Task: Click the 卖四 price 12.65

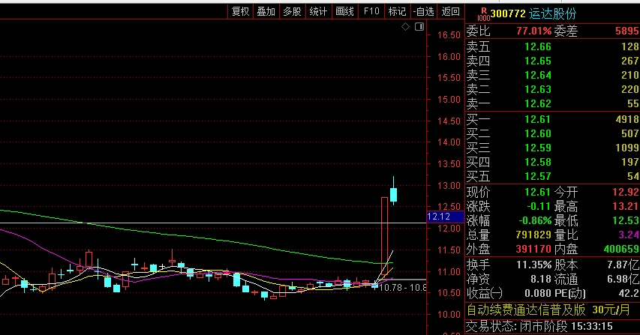Action: [x=537, y=61]
